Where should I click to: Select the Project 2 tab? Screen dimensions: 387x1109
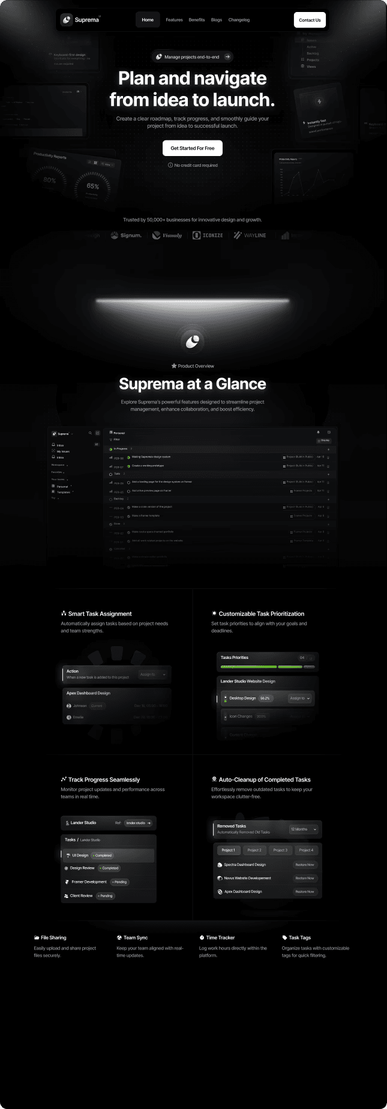coord(254,850)
